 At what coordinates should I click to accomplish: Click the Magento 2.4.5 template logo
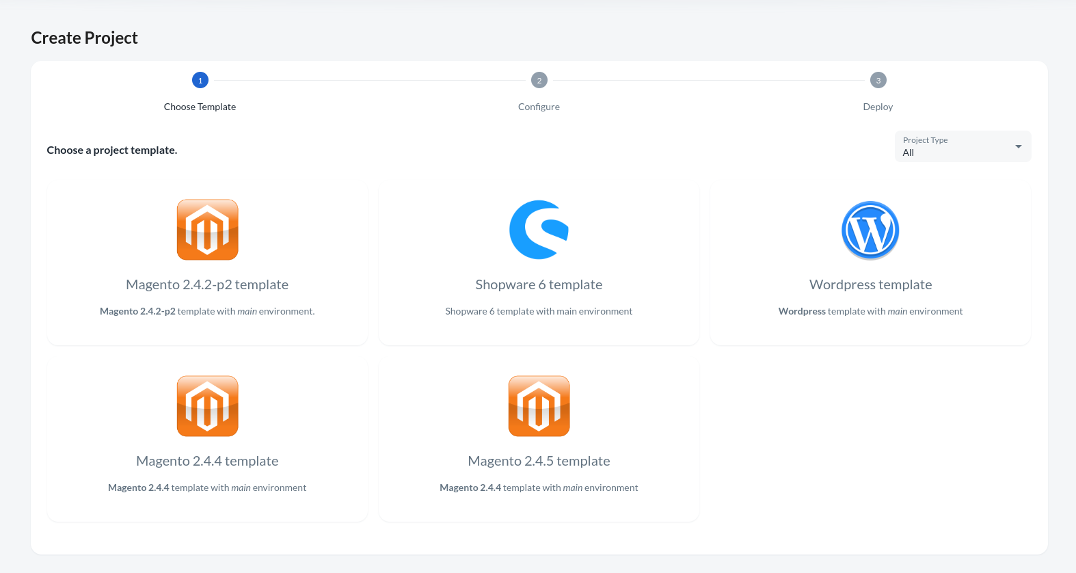pyautogui.click(x=539, y=406)
